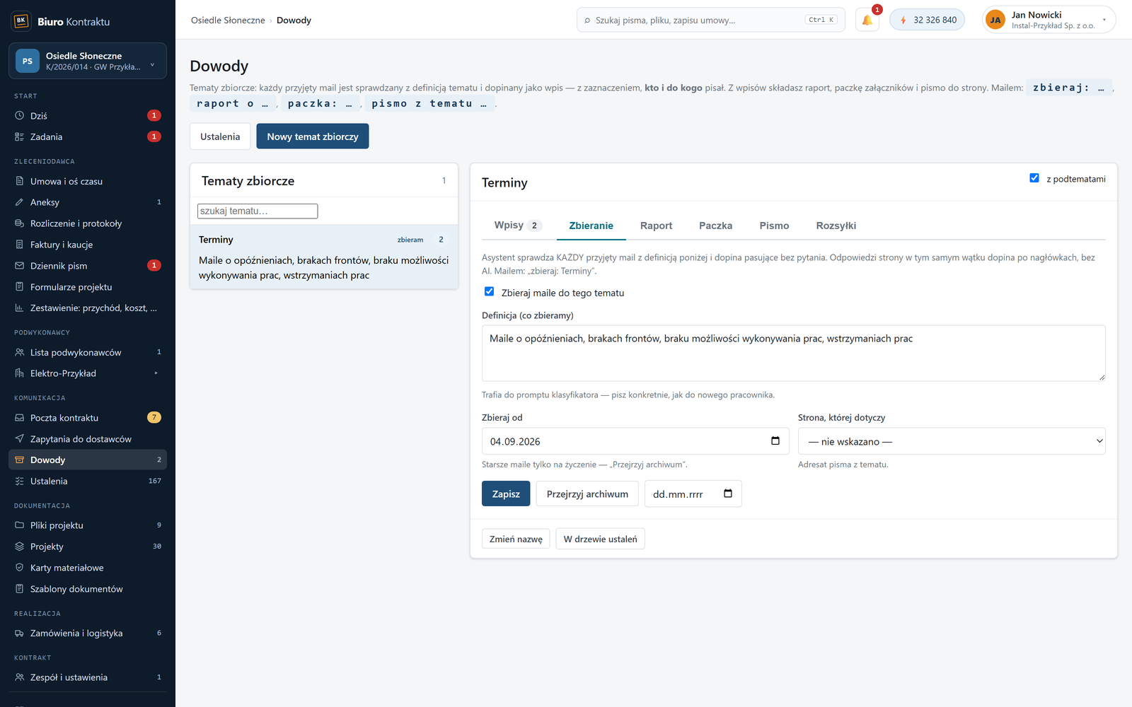Click the Dziś clock icon in sidebar
This screenshot has width=1132, height=707.
pyautogui.click(x=20, y=116)
